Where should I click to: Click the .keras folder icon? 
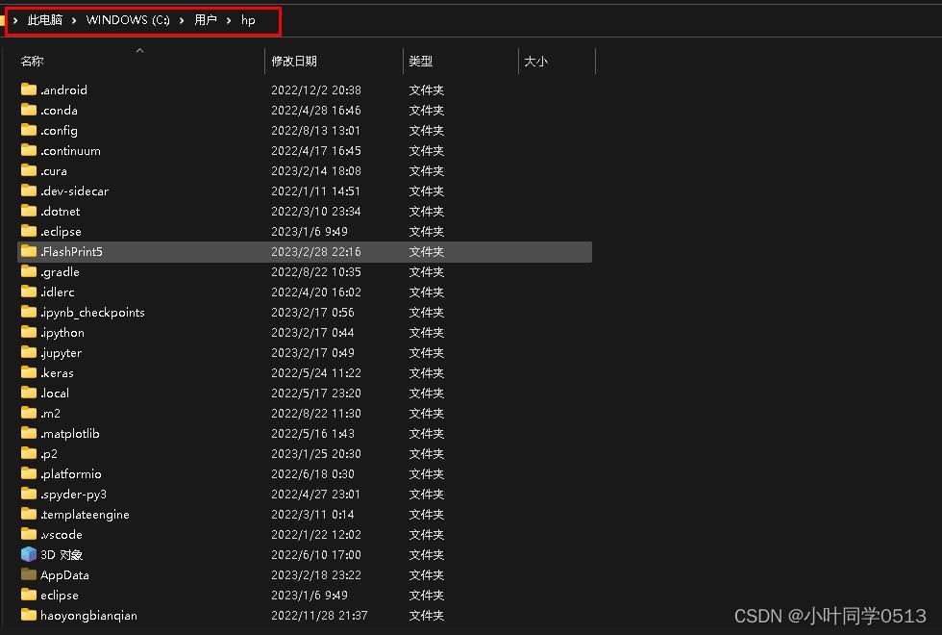(x=29, y=372)
